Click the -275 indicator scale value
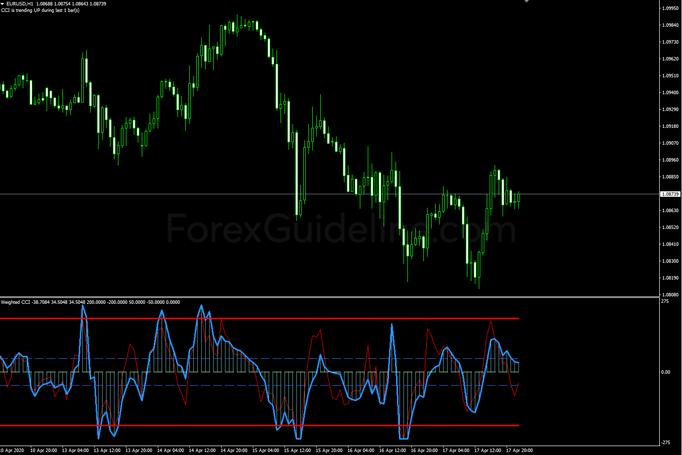 coord(666,442)
